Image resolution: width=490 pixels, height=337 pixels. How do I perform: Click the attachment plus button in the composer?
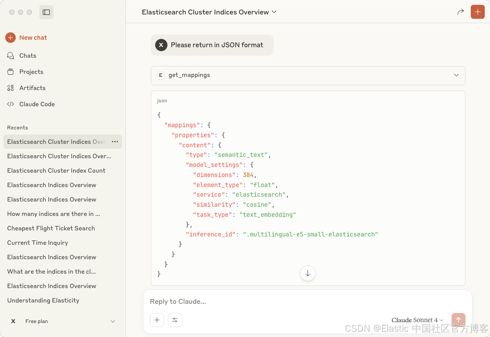pyautogui.click(x=157, y=320)
